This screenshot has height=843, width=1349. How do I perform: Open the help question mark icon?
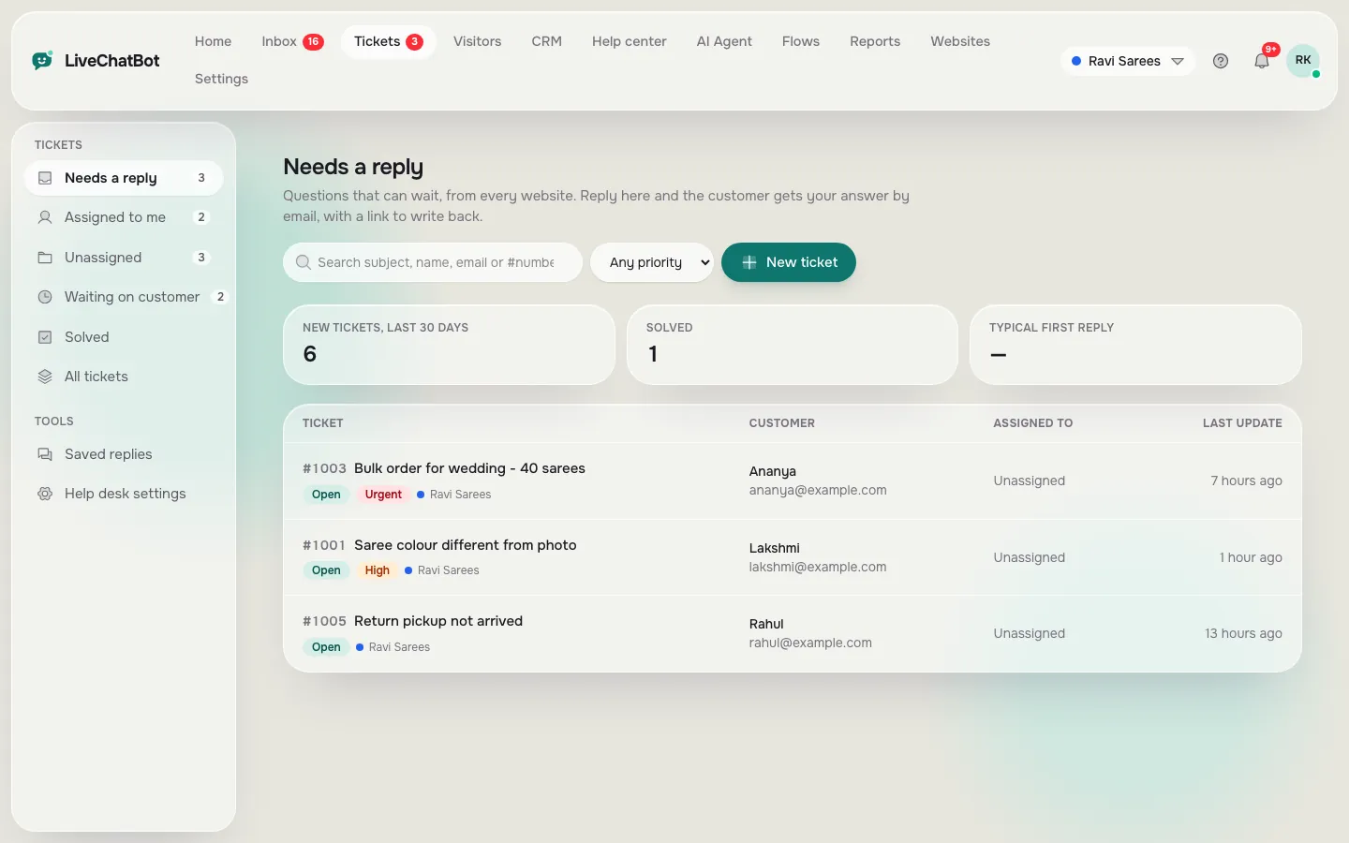[x=1221, y=61]
